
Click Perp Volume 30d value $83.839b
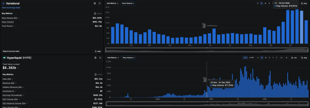tap(97, 18)
